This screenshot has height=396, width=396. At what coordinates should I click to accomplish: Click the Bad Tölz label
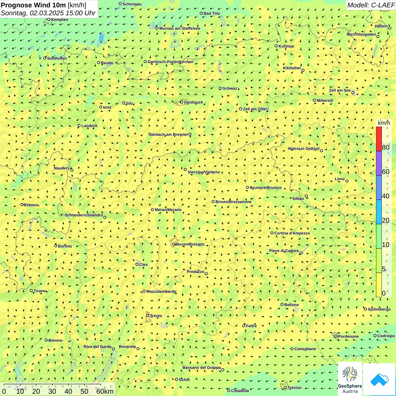(x=212, y=13)
